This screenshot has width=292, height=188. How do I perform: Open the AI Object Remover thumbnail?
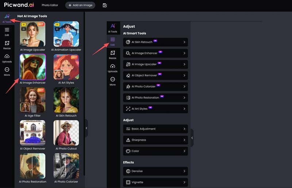pyautogui.click(x=32, y=133)
